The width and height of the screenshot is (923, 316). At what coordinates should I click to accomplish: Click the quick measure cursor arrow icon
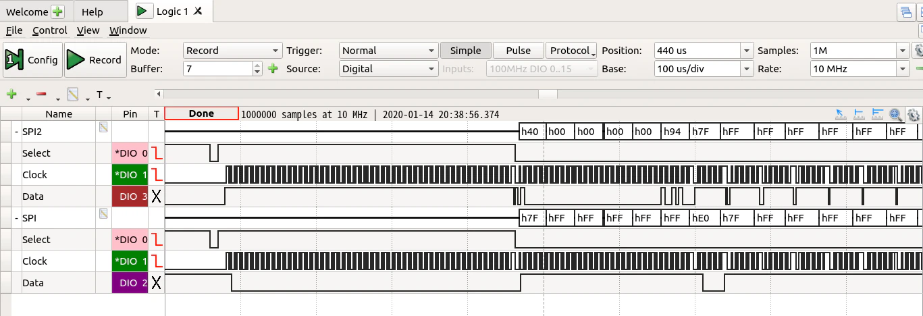coord(841,115)
